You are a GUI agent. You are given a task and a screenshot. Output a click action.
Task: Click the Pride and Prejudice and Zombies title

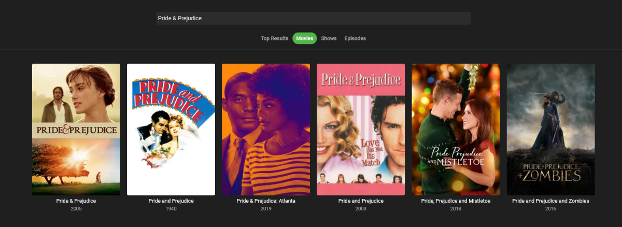(550, 201)
